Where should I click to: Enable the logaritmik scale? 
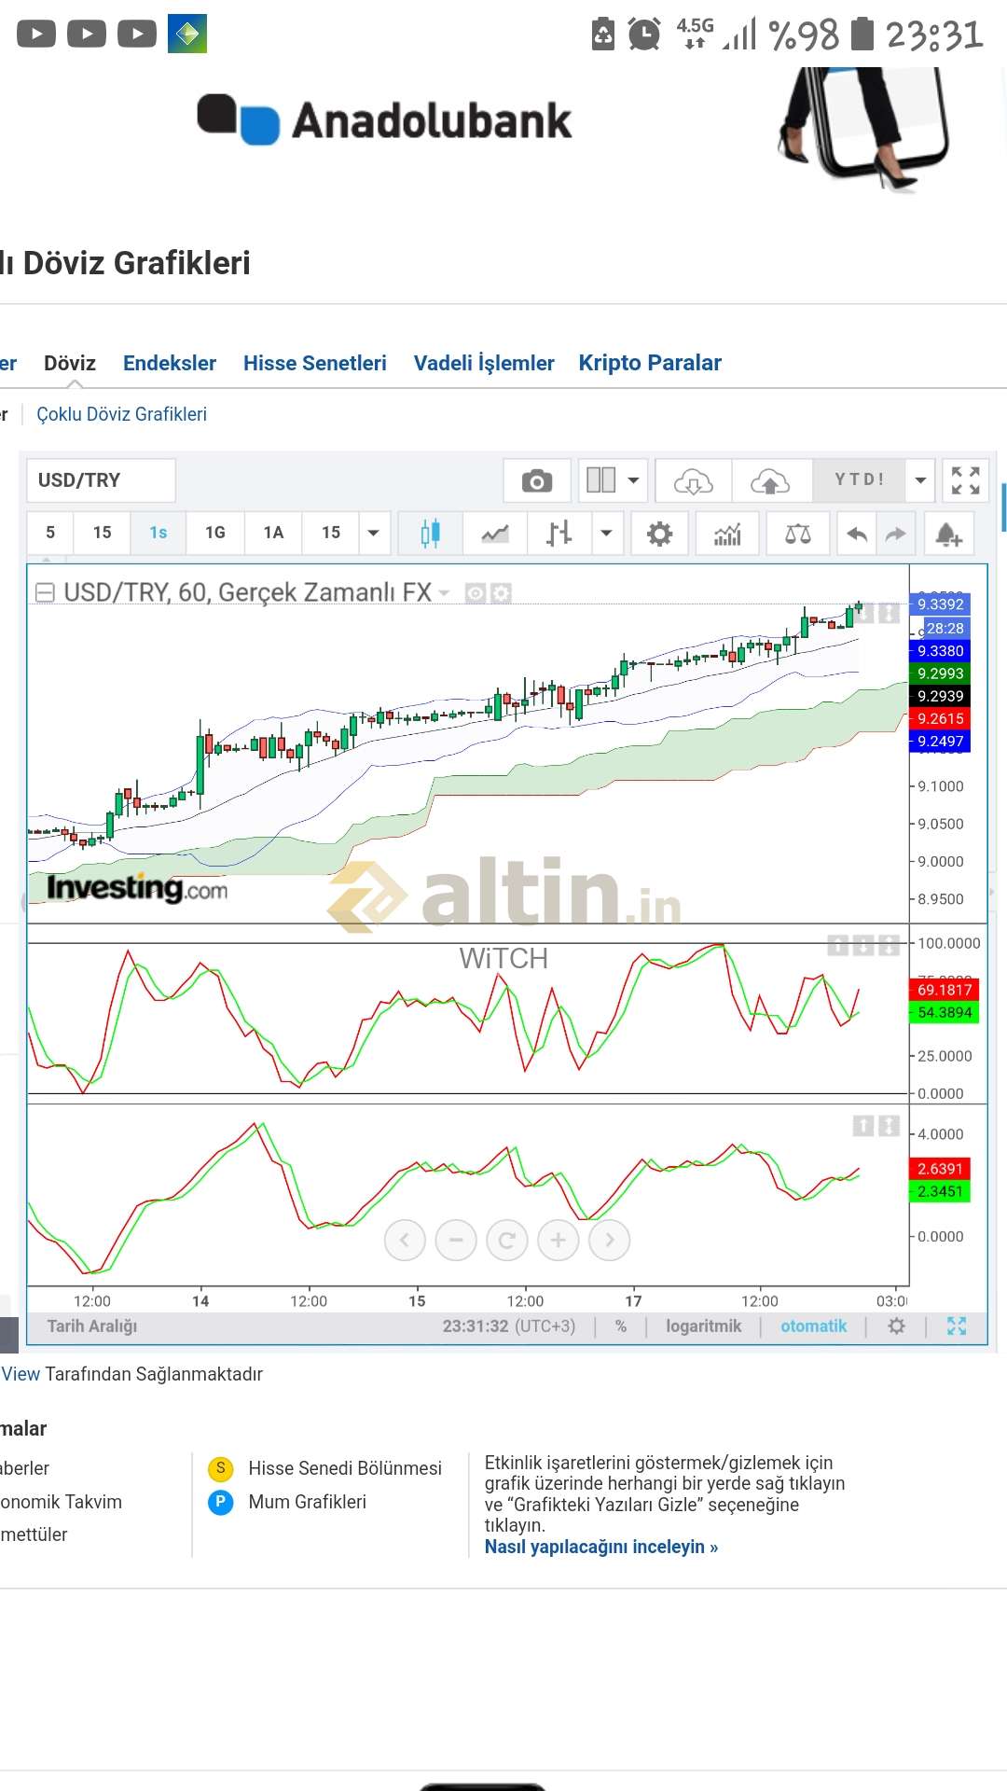click(704, 1326)
